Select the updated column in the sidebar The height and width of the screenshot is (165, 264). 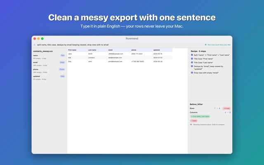49,78
